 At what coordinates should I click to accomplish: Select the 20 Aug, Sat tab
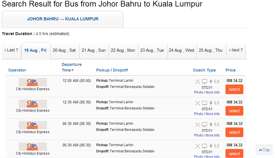(64, 50)
